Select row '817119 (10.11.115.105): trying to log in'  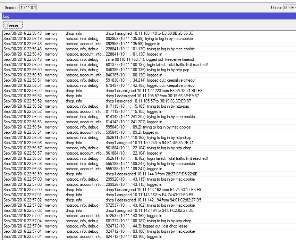(x=149, y=106)
